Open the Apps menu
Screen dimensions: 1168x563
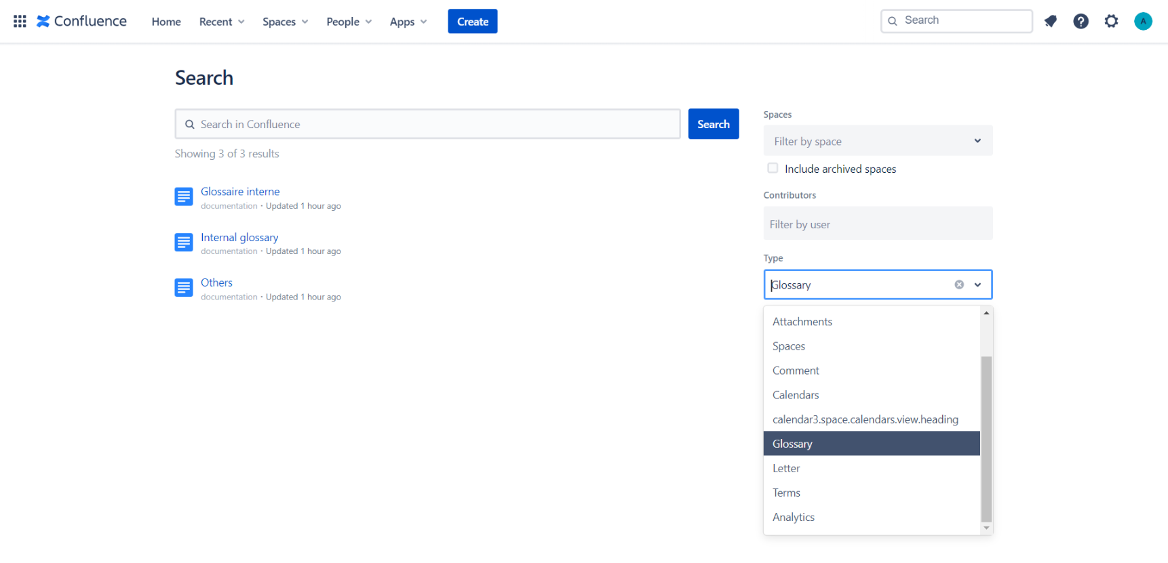coord(408,22)
